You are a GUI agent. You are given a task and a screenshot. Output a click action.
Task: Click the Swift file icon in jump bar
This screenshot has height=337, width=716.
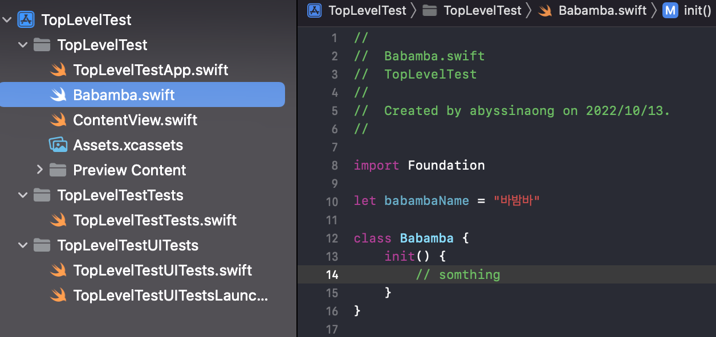tap(545, 10)
